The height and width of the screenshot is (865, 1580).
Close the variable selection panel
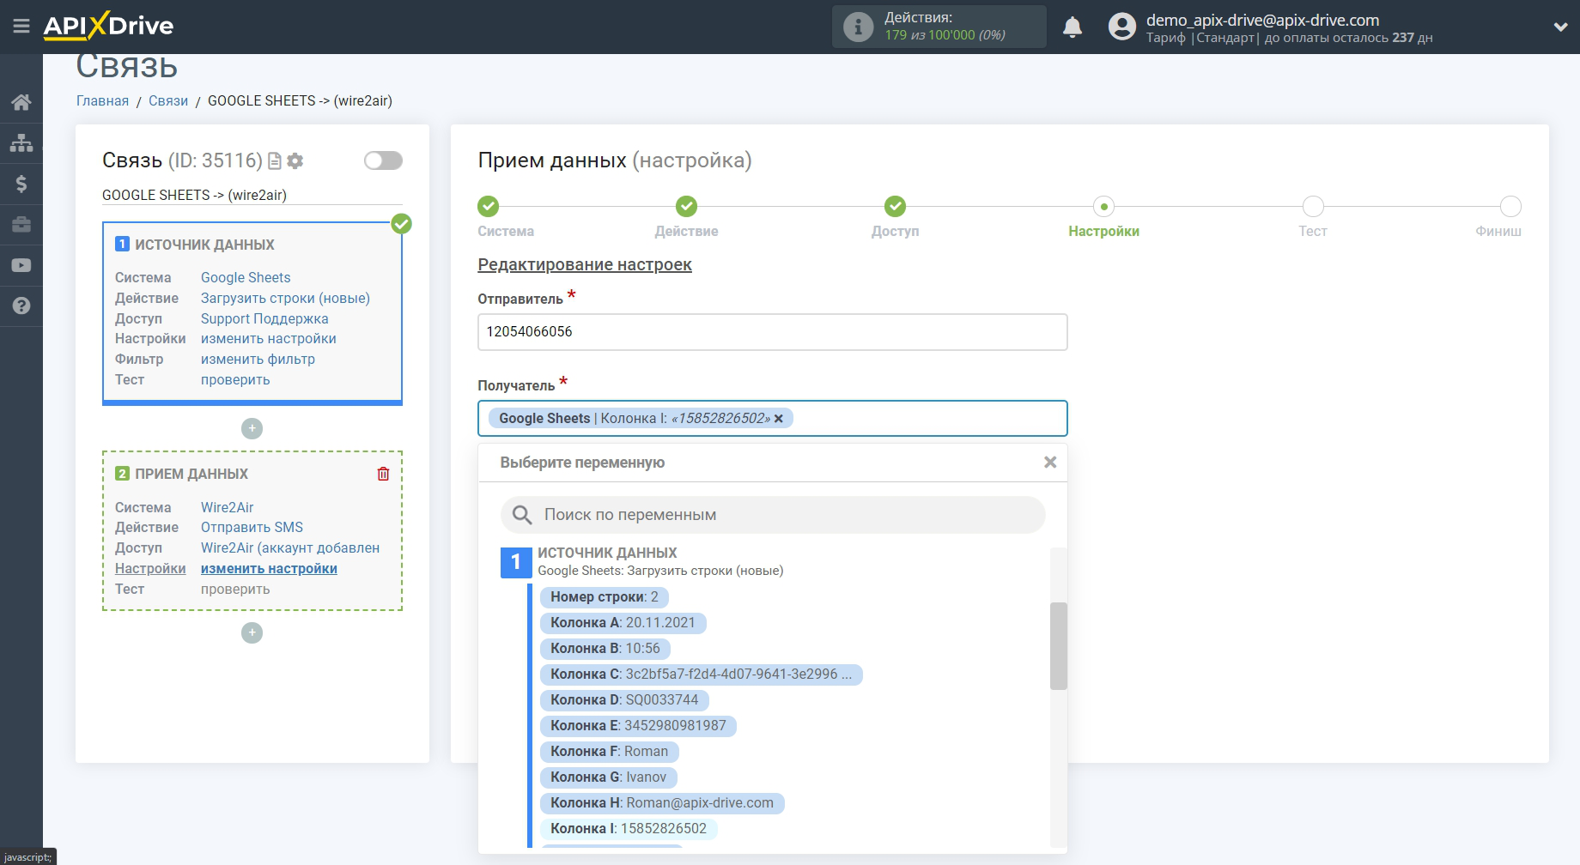(x=1049, y=463)
